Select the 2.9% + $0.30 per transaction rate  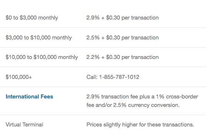[122, 18]
